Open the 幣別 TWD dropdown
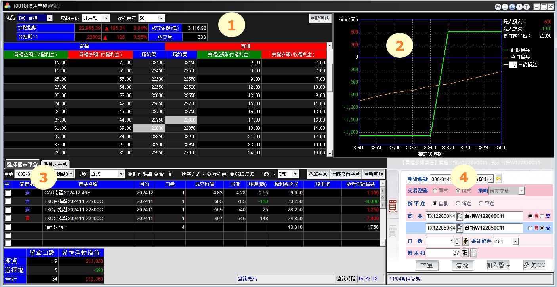The width and height of the screenshot is (557, 287). (x=295, y=174)
